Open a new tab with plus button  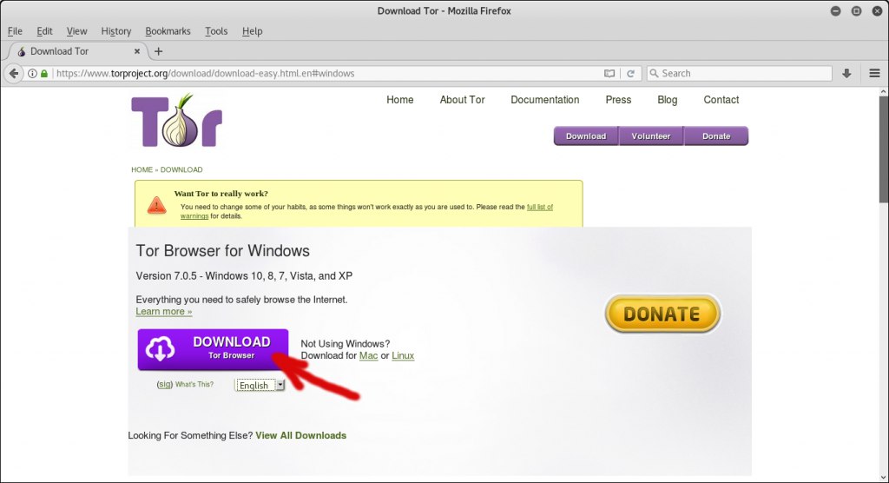[x=158, y=51]
